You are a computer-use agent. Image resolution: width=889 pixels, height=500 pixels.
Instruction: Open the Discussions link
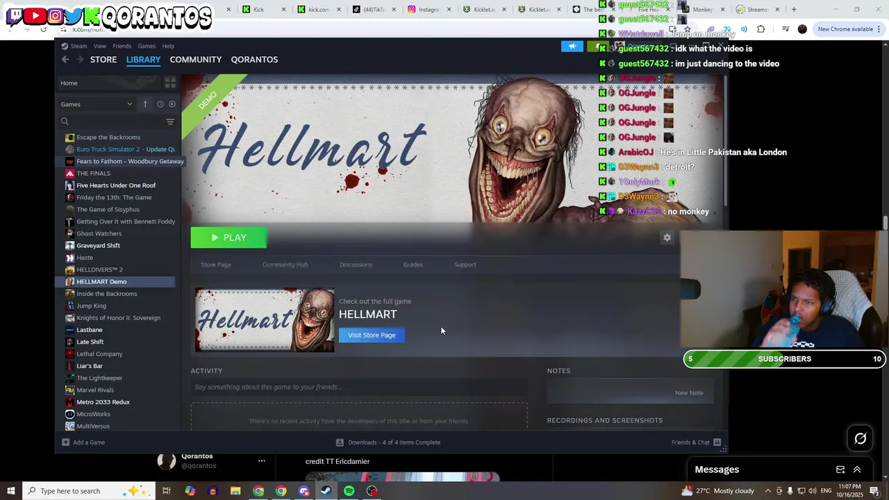click(x=356, y=265)
